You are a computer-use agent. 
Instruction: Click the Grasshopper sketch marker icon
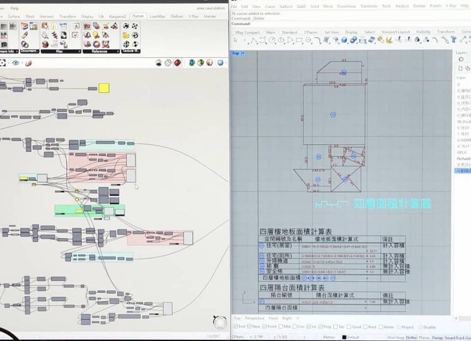pyautogui.click(x=28, y=63)
